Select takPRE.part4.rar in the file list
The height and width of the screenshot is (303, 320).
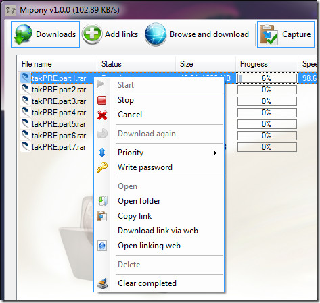click(59, 113)
